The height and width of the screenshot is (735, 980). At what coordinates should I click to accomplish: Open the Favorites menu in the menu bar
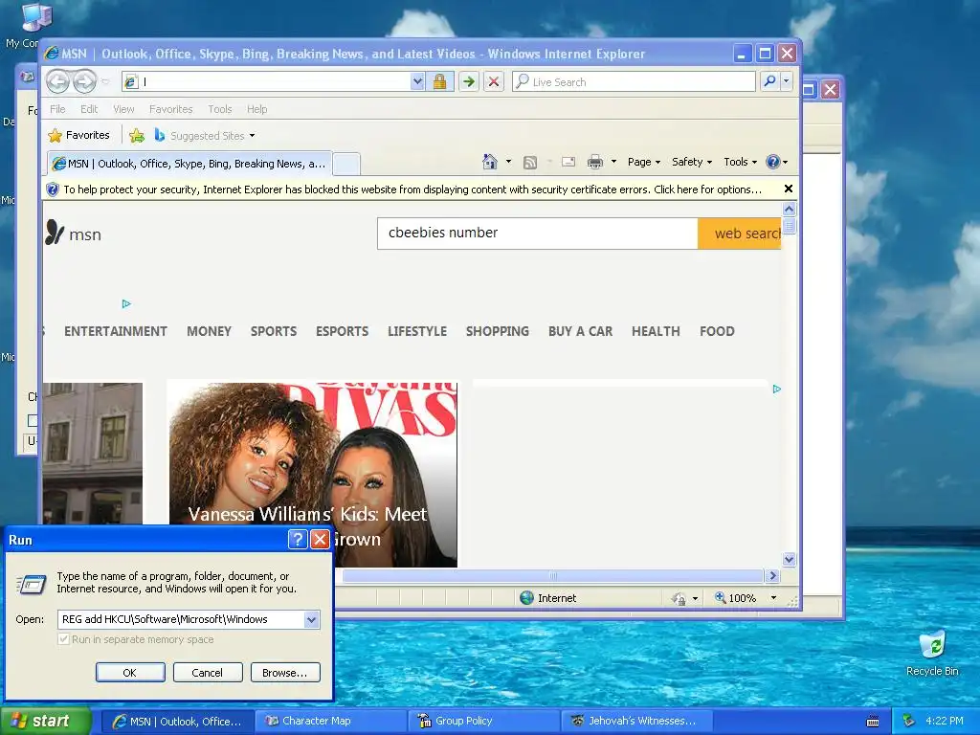(x=170, y=109)
